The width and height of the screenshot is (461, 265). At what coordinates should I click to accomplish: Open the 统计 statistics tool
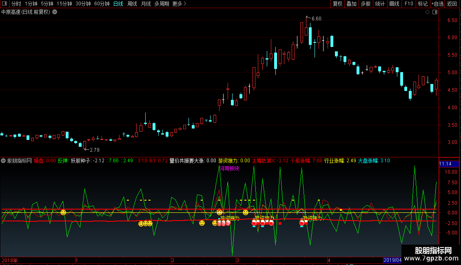[x=380, y=4]
